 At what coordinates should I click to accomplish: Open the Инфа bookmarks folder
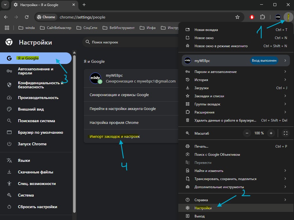click(148, 28)
